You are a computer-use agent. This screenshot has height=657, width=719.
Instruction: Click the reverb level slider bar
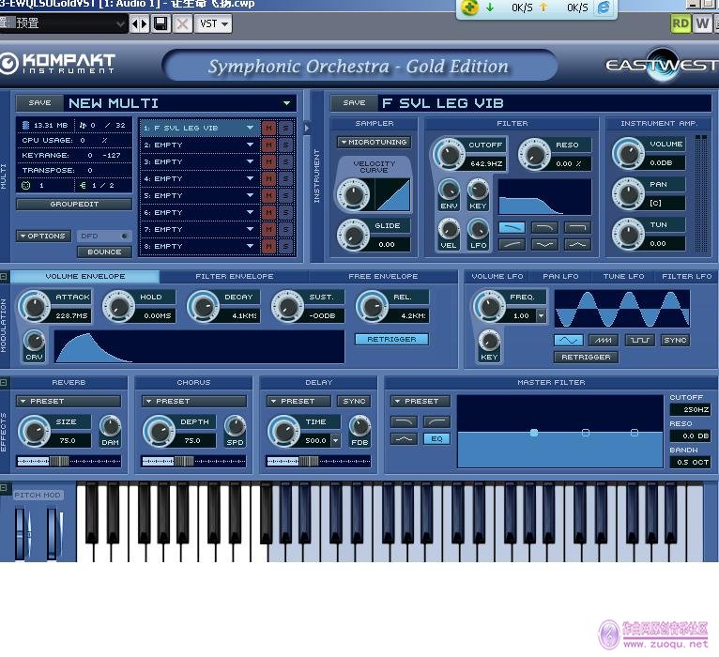(x=69, y=461)
